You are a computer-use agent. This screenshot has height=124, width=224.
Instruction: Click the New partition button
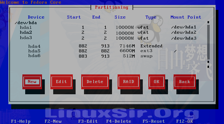click(x=32, y=82)
